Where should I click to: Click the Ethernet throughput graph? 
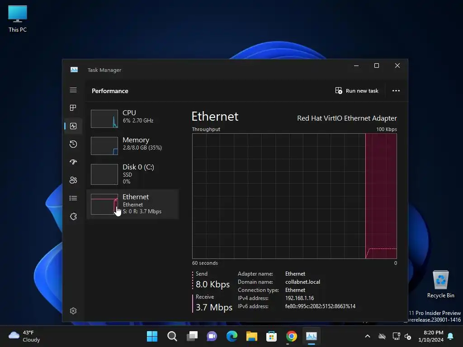point(294,196)
